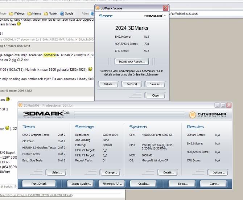
Task: Click HDR/SM3.0 Score value 778
Action: pyautogui.click(x=147, y=44)
